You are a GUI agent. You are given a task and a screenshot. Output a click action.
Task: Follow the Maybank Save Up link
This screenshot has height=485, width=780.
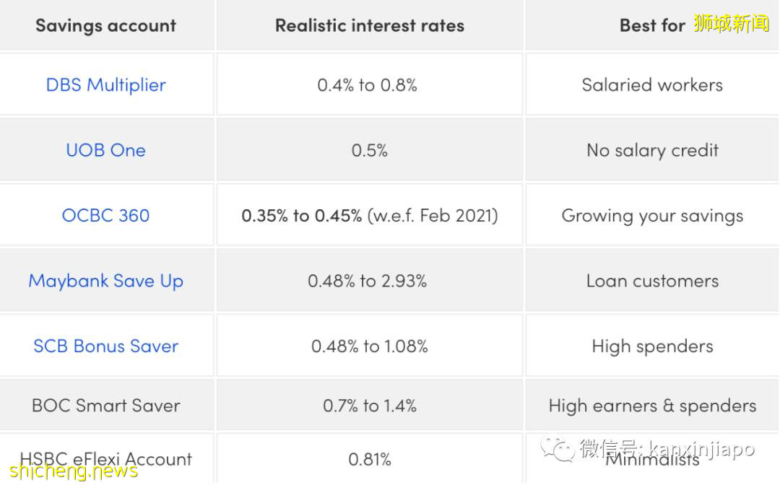click(106, 281)
